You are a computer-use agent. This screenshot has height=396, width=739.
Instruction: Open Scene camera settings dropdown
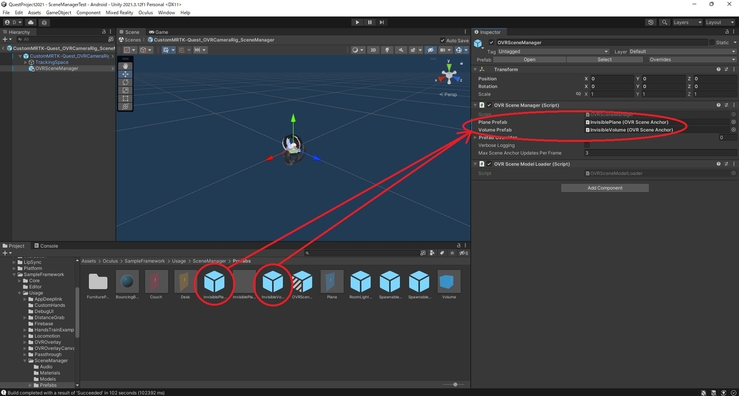tap(445, 50)
